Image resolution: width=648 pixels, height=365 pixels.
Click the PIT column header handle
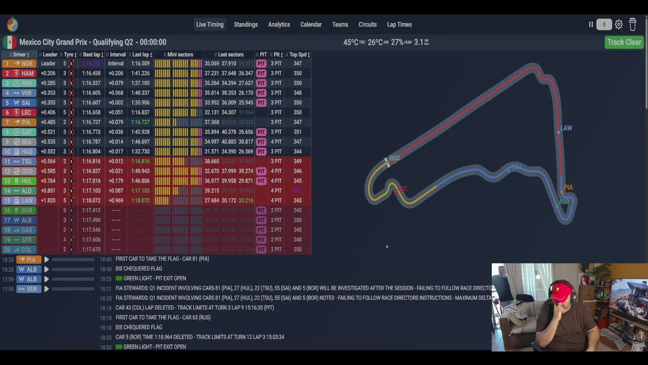coord(257,54)
